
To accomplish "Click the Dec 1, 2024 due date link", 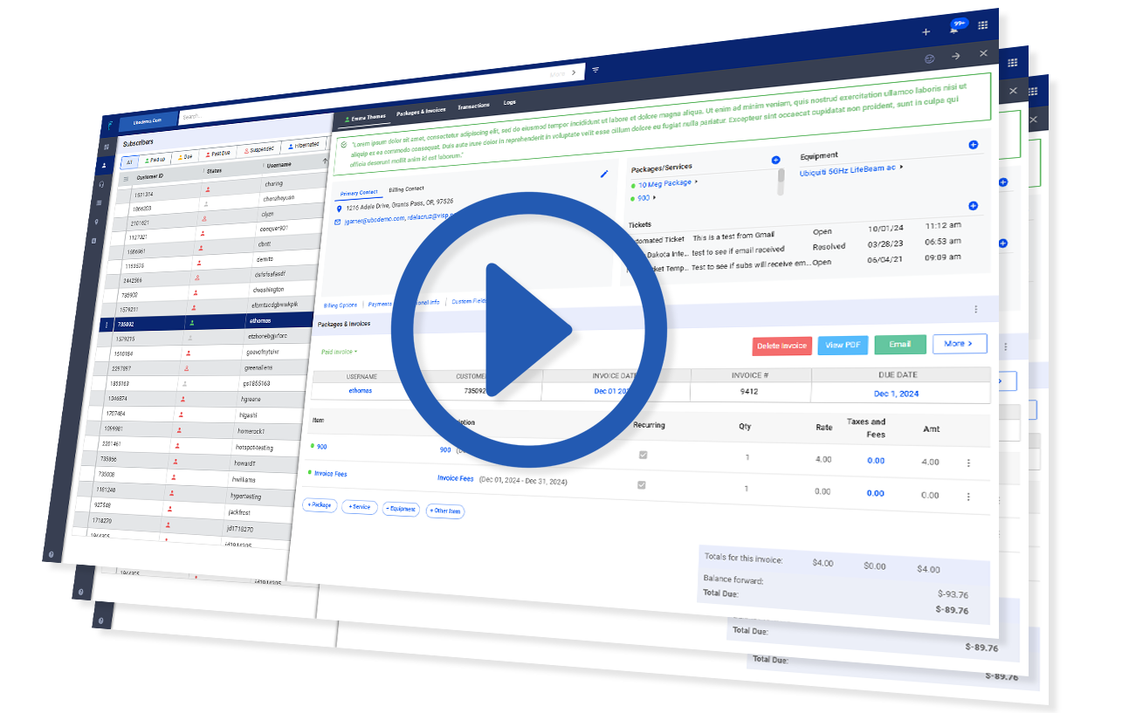I will tap(897, 394).
